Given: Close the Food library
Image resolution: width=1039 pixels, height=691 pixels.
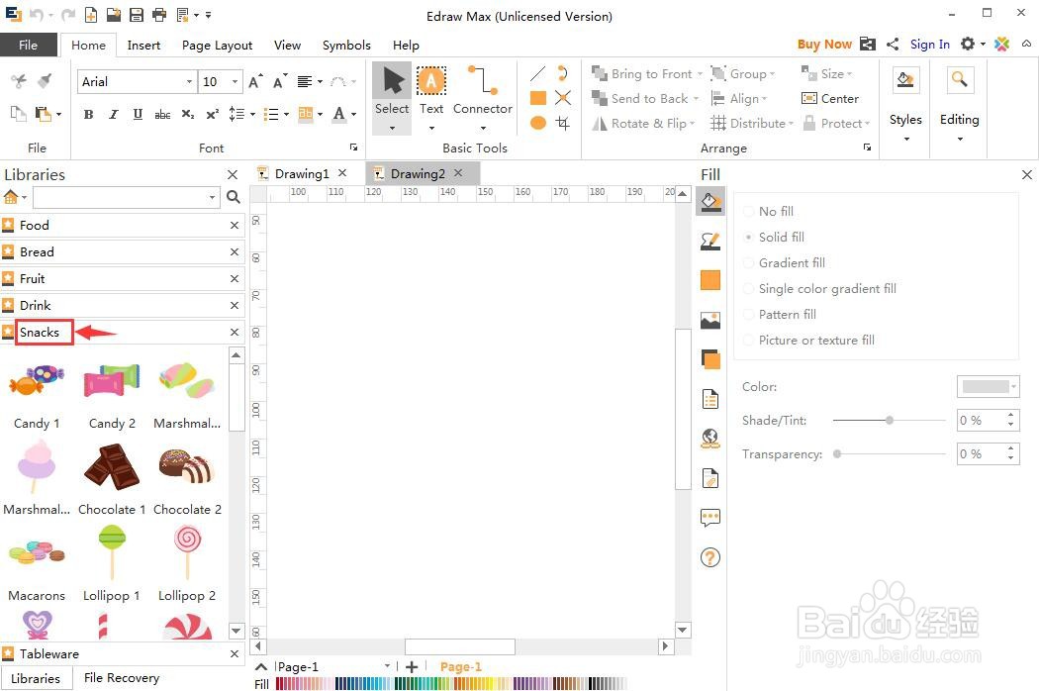Looking at the screenshot, I should pos(234,226).
